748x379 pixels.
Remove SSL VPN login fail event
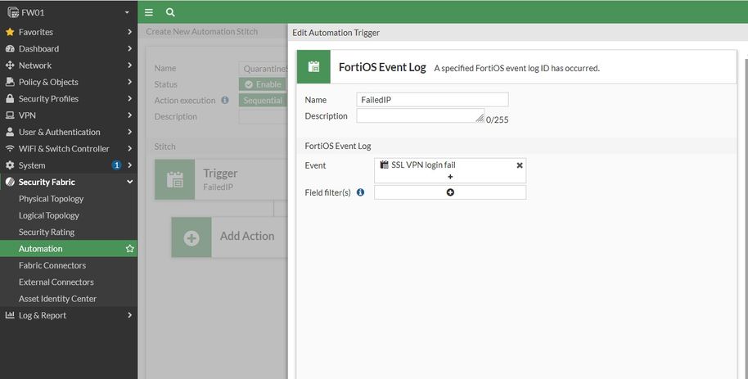click(520, 165)
